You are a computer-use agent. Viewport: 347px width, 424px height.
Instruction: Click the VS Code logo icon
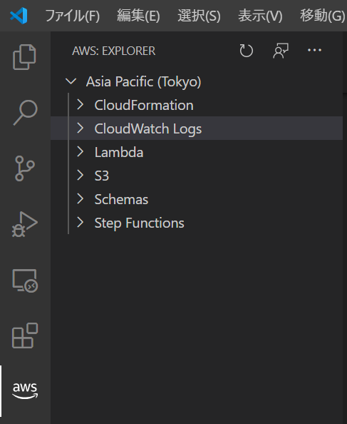tap(19, 16)
